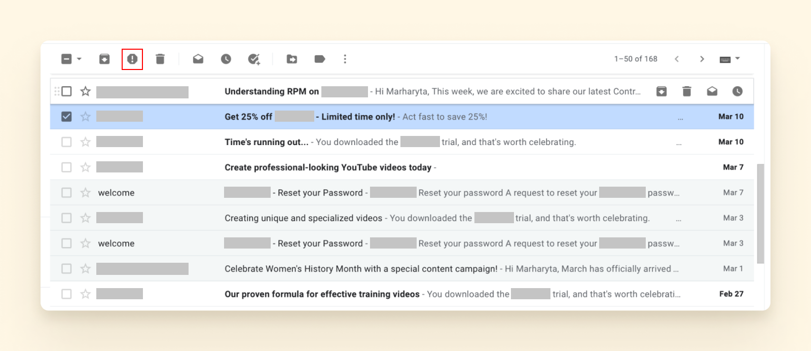The height and width of the screenshot is (351, 811).
Task: Snooze the Understanding RPM email from its row
Action: (x=738, y=91)
